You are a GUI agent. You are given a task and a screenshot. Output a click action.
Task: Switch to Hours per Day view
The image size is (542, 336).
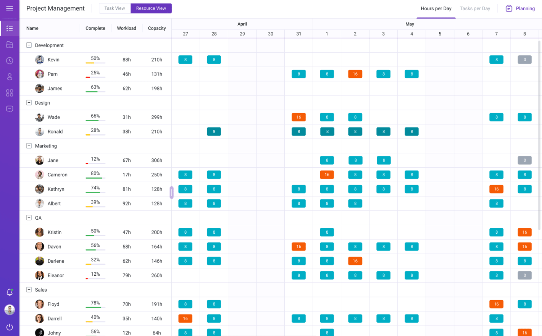(x=436, y=8)
